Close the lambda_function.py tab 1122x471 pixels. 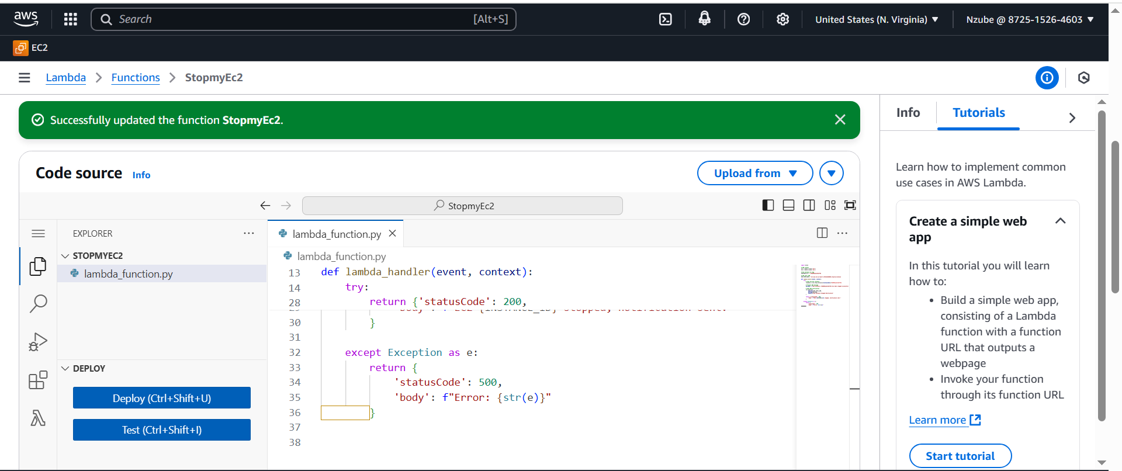tap(393, 233)
